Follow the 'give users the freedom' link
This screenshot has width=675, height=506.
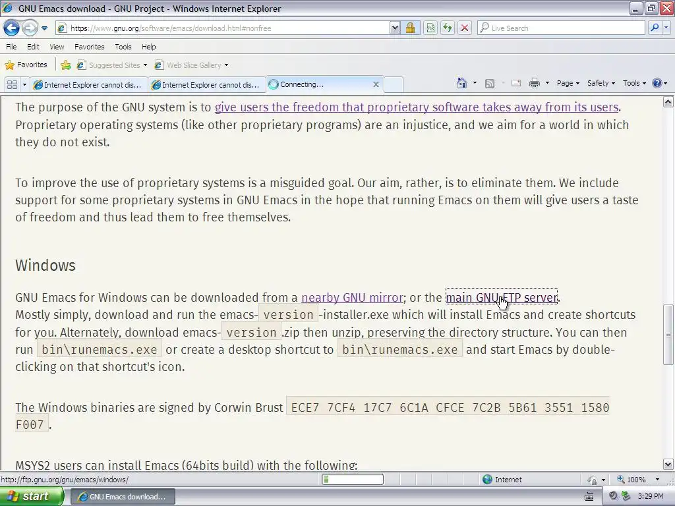tap(417, 107)
